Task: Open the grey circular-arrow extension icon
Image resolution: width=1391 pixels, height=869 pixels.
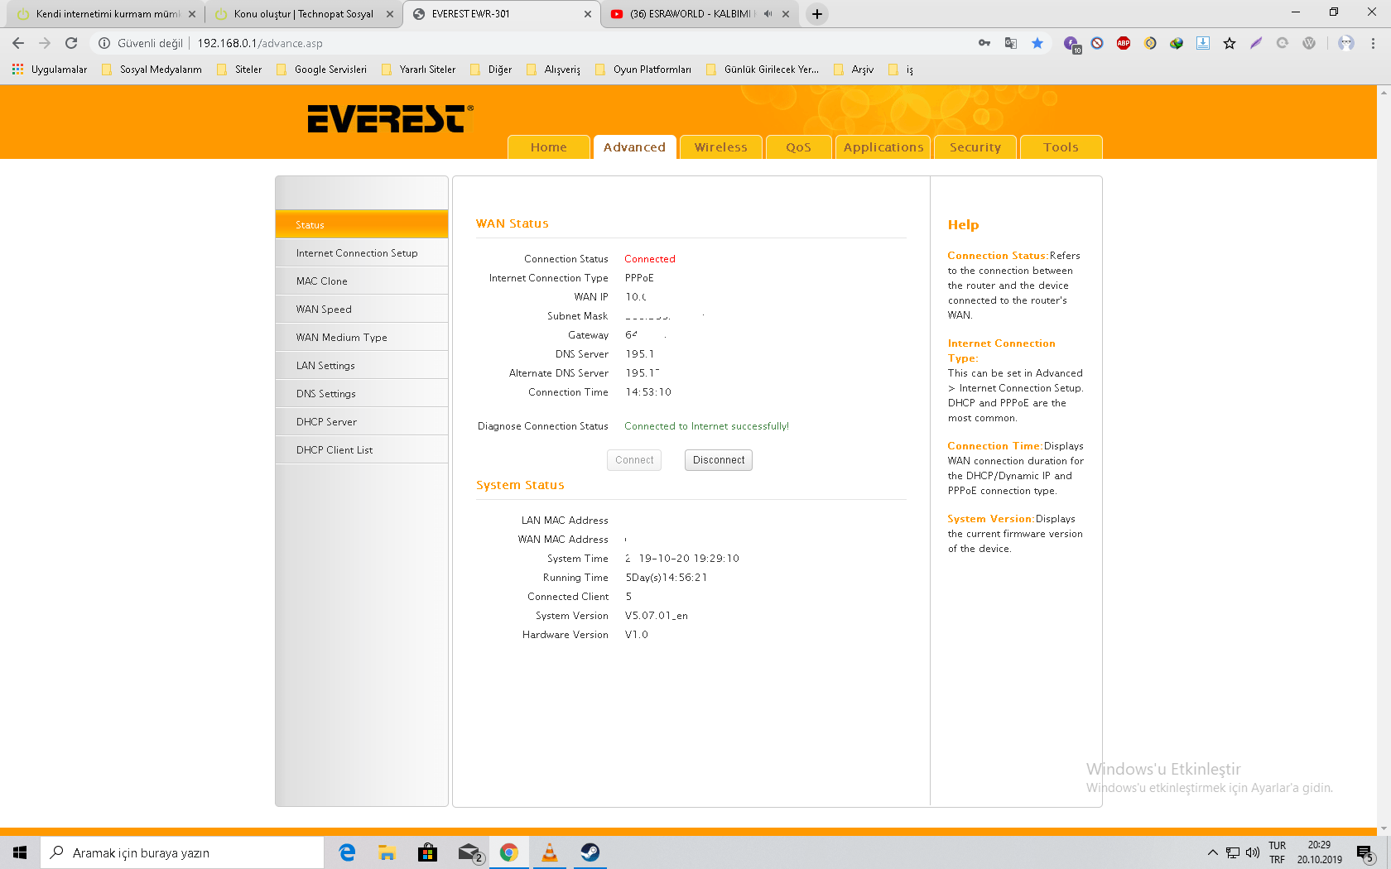Action: [x=1283, y=43]
